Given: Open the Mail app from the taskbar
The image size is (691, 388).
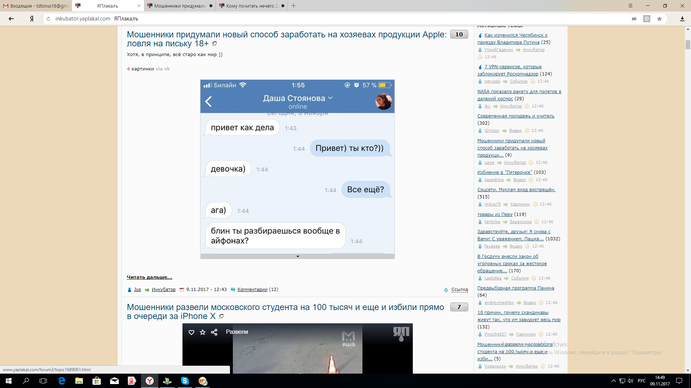Looking at the screenshot, I should (114, 381).
